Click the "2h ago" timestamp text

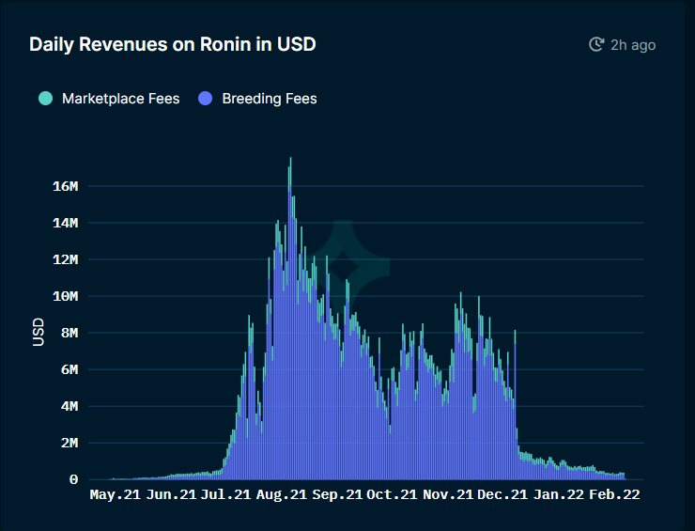(633, 45)
